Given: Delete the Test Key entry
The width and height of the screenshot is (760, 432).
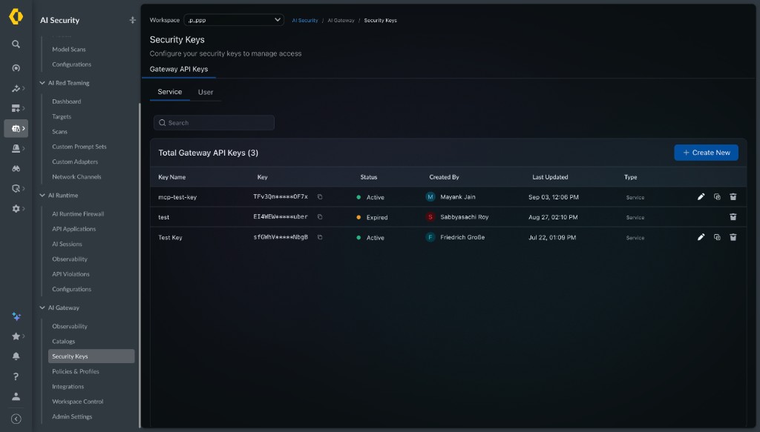Looking at the screenshot, I should click(x=733, y=237).
